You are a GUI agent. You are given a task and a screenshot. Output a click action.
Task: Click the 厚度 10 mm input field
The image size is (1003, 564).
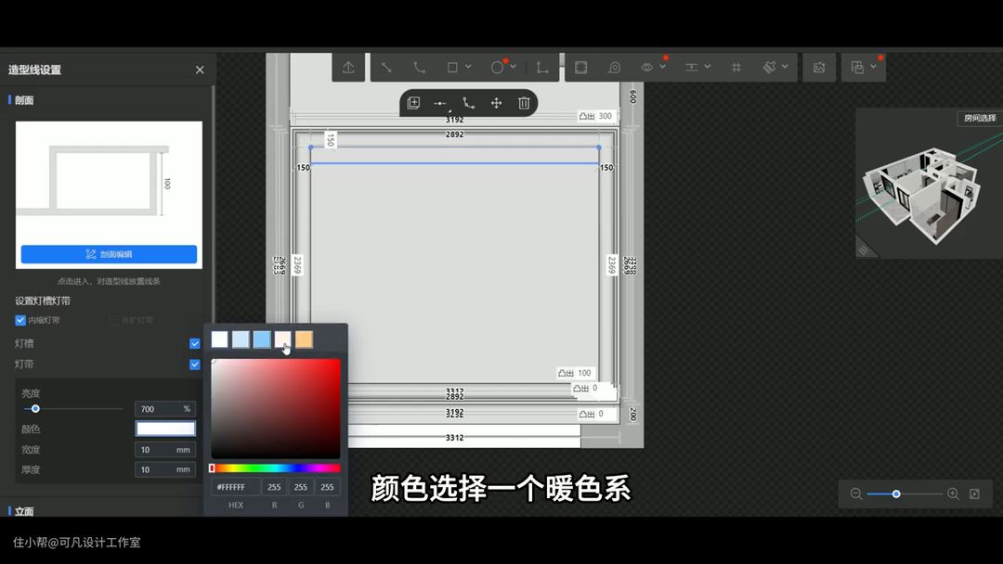pos(165,469)
